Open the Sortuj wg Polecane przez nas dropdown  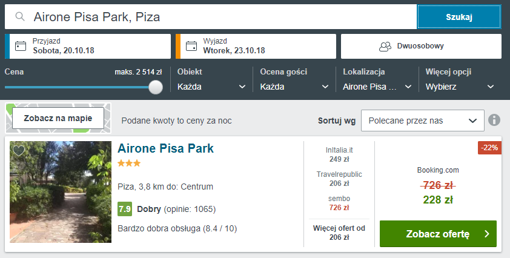[423, 121]
